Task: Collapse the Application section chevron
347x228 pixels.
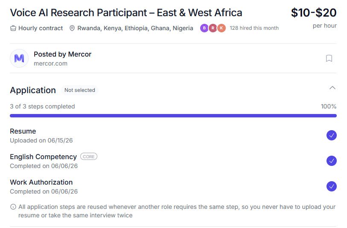Action: click(x=332, y=88)
